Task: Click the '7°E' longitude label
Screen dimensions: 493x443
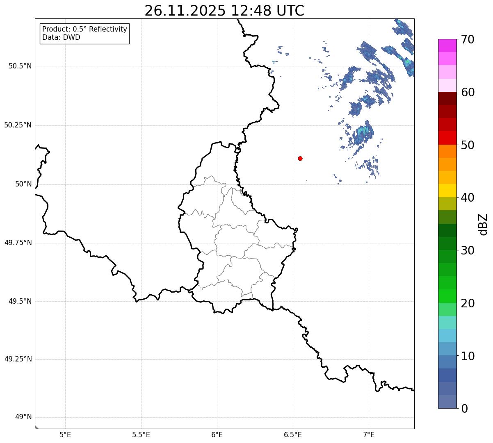Action: pyautogui.click(x=369, y=434)
